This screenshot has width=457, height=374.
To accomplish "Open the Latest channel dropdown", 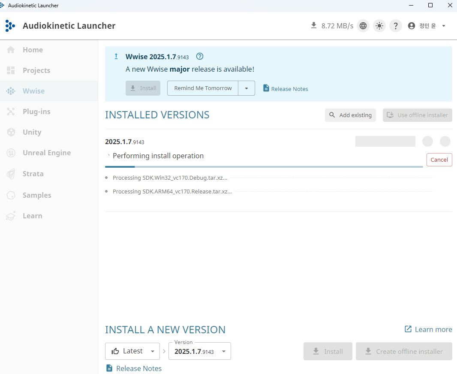I will coord(132,351).
